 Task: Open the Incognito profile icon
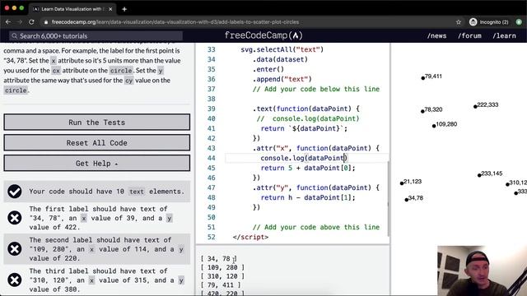click(x=473, y=22)
